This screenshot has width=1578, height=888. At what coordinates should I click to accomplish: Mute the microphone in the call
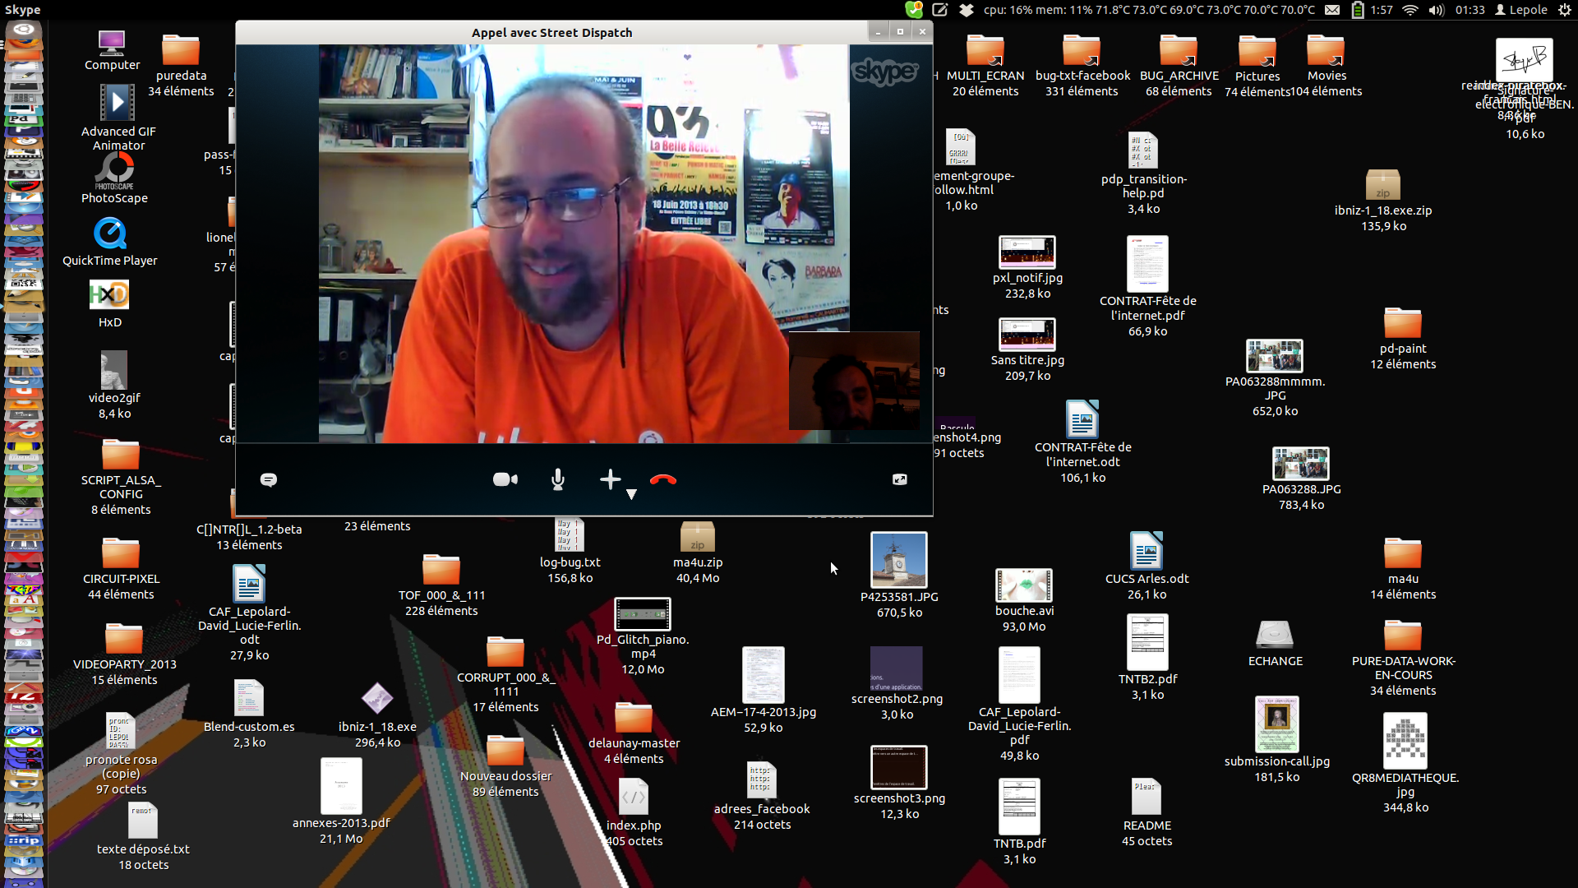[558, 479]
